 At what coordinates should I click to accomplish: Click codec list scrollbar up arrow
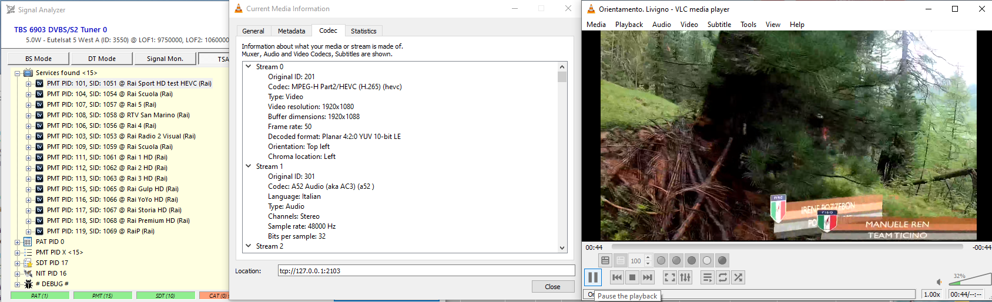tap(562, 67)
